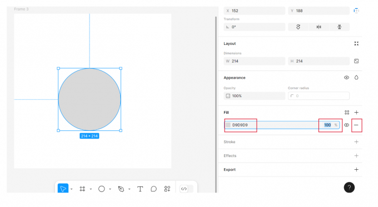Click the width W field
This screenshot has height=207, width=378.
click(255, 61)
